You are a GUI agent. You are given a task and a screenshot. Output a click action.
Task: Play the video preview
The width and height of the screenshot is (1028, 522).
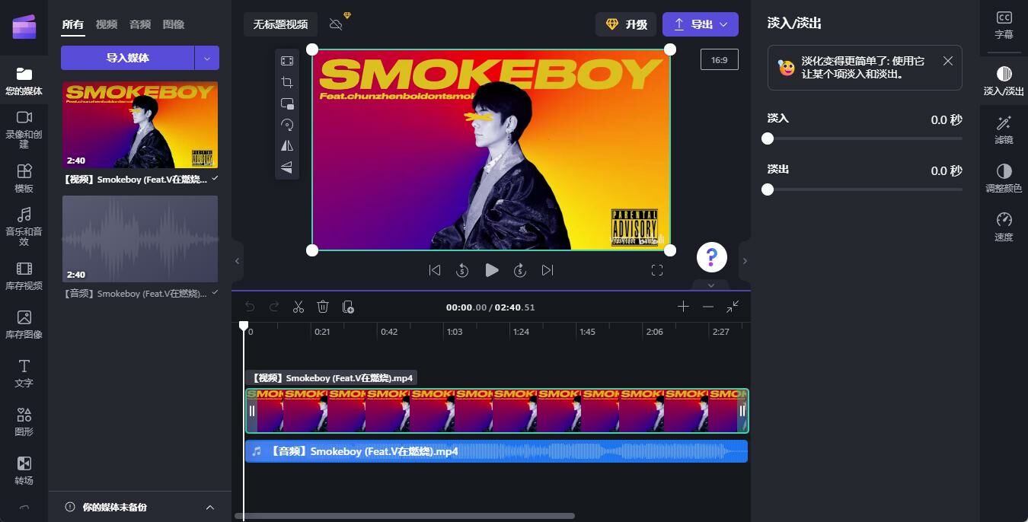click(492, 270)
